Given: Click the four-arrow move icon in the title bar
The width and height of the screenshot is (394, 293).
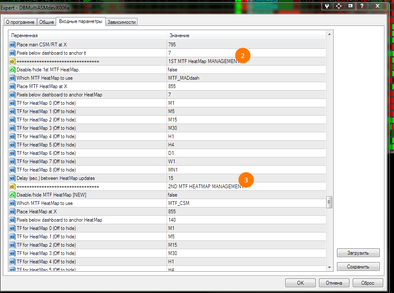Looking at the screenshot, I should pos(339,6).
